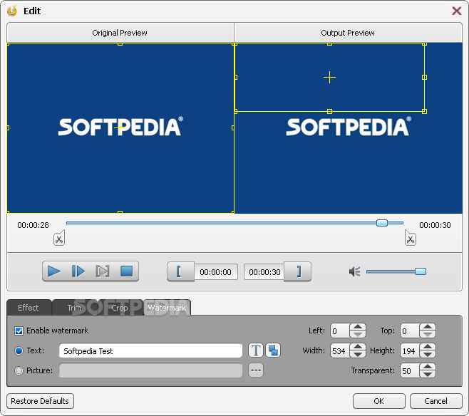469x416 pixels.
Task: Set trim end with right bracket button
Action: [298, 271]
